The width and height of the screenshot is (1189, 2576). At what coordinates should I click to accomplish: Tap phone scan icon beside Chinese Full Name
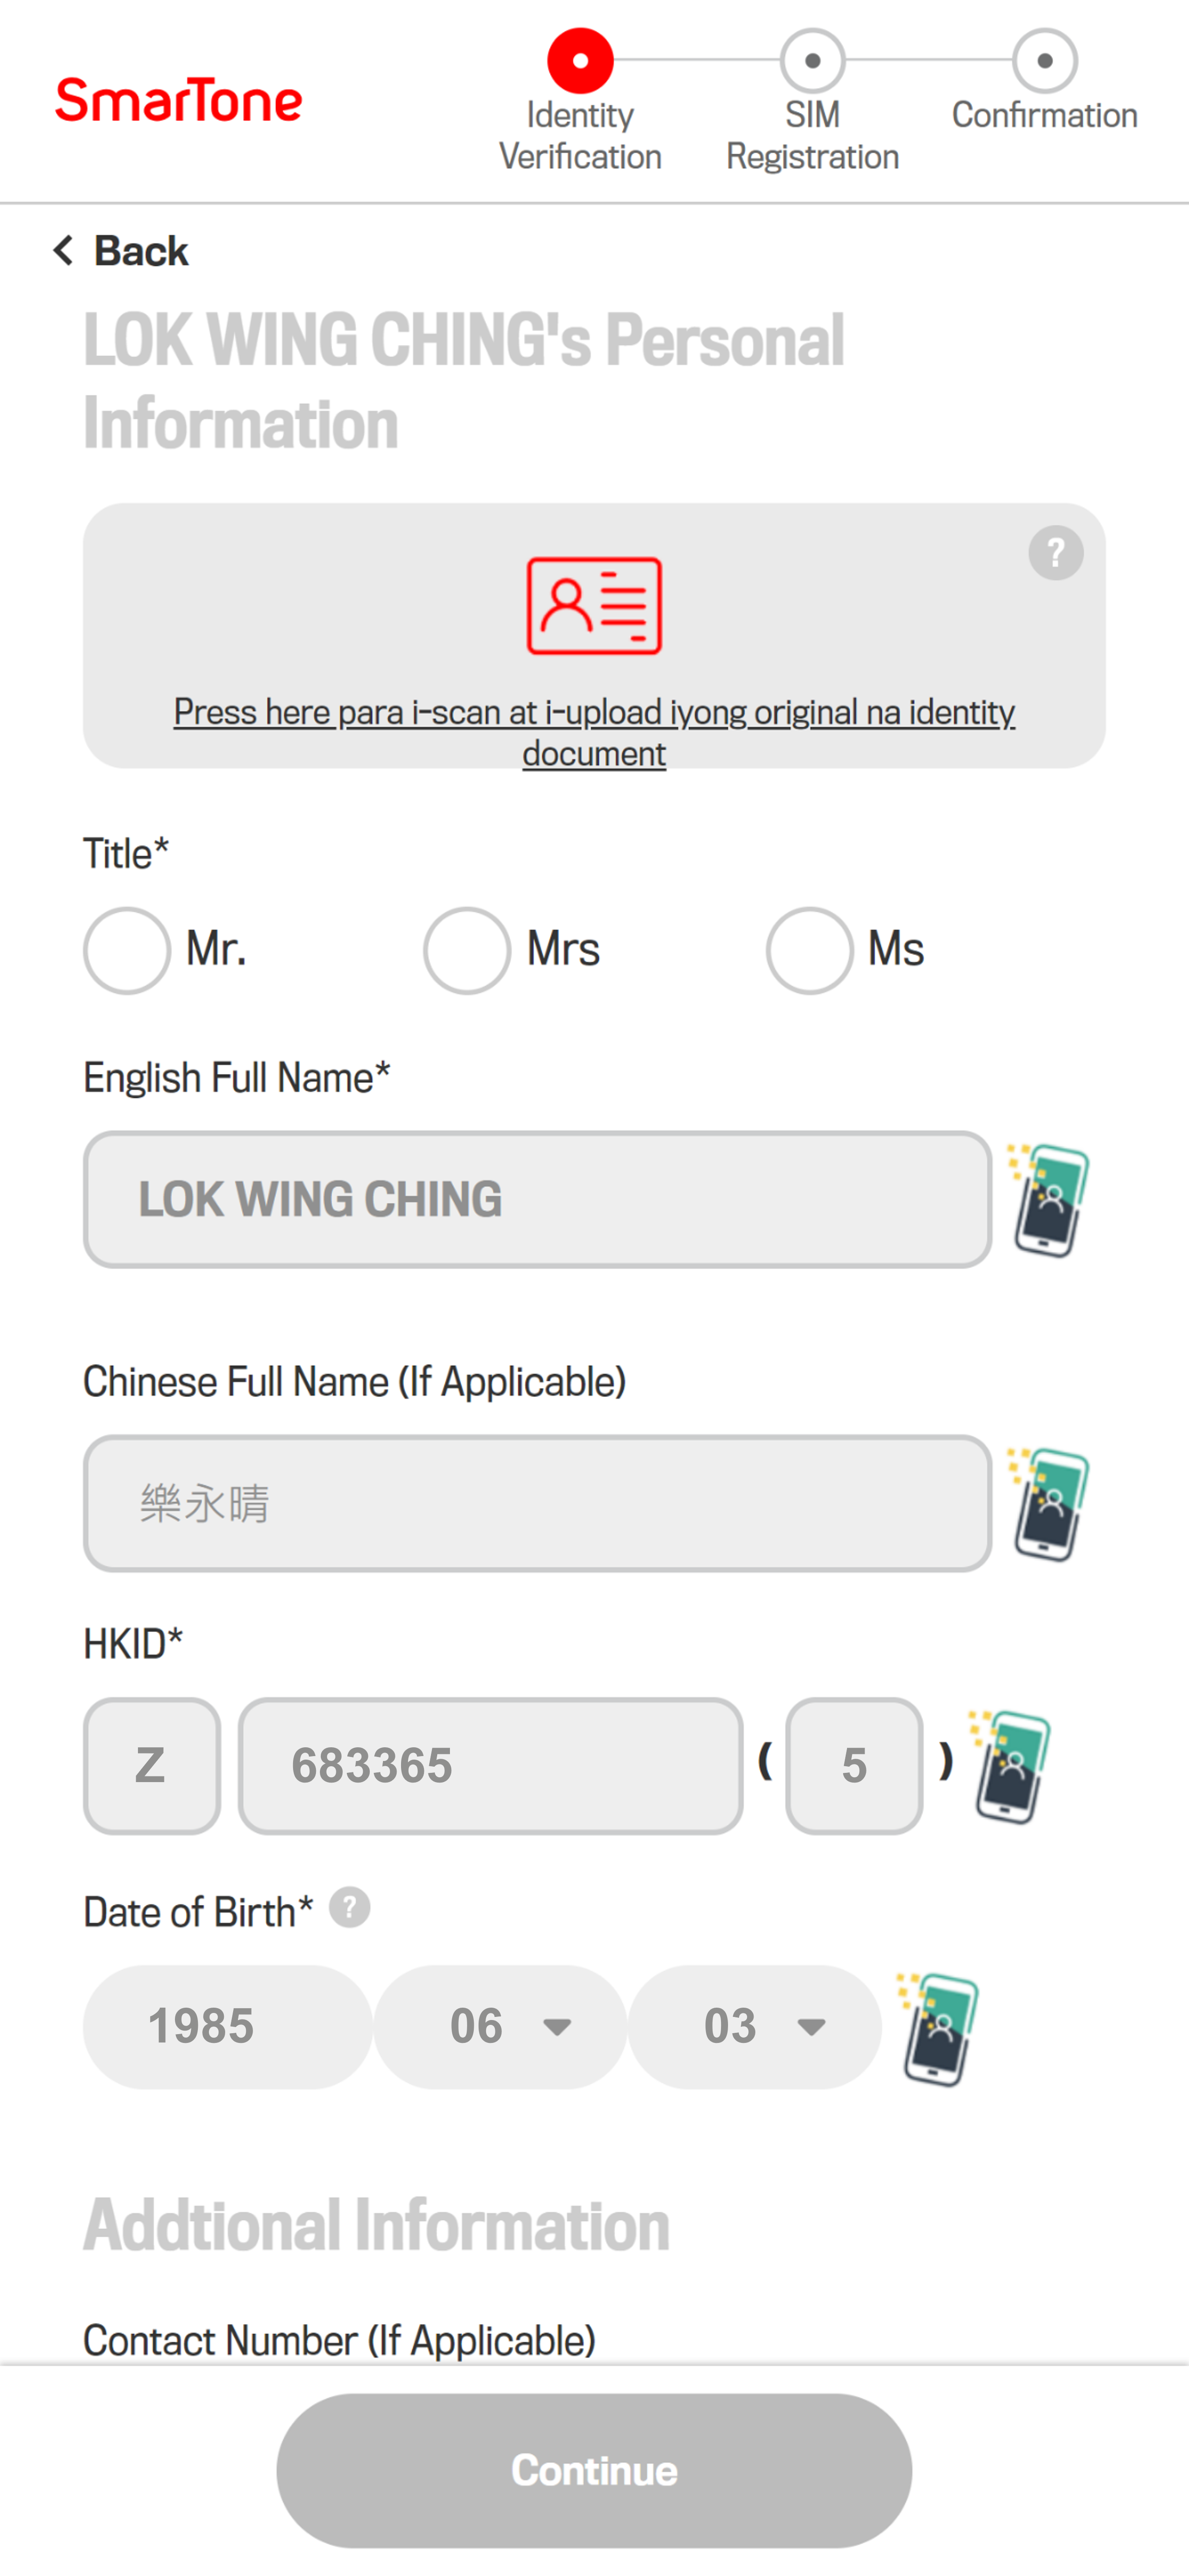(1048, 1503)
